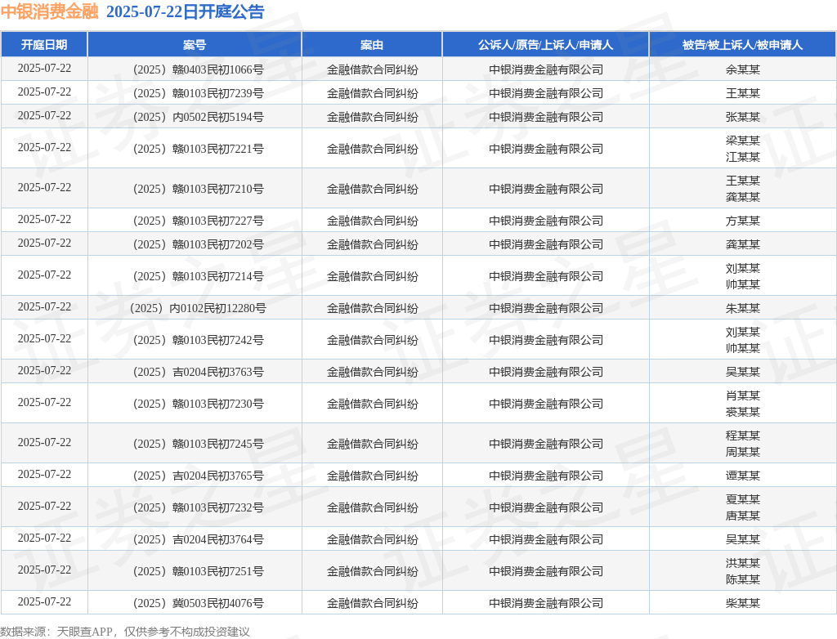Click the 案由 column header
This screenshot has width=837, height=639.
372,45
